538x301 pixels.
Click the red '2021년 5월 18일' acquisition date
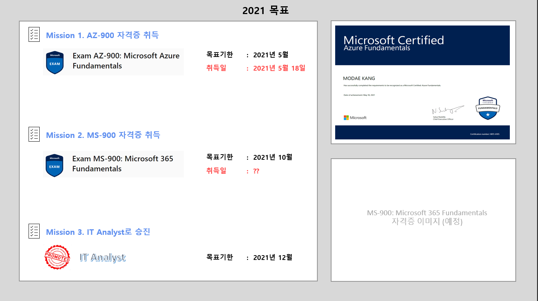coord(279,68)
